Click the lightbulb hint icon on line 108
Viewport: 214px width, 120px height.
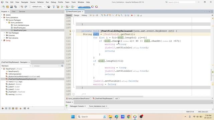[x=70, y=31]
